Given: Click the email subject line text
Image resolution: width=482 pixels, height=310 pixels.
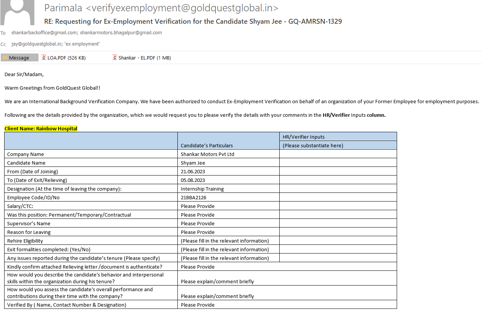Looking at the screenshot, I should [193, 21].
